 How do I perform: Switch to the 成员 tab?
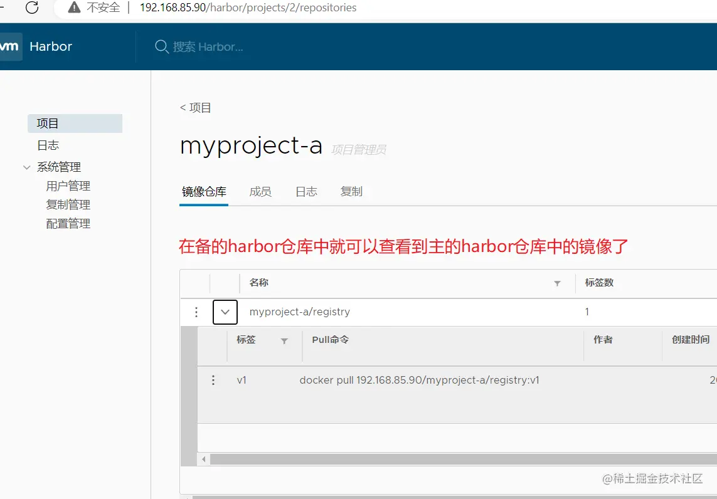(260, 192)
